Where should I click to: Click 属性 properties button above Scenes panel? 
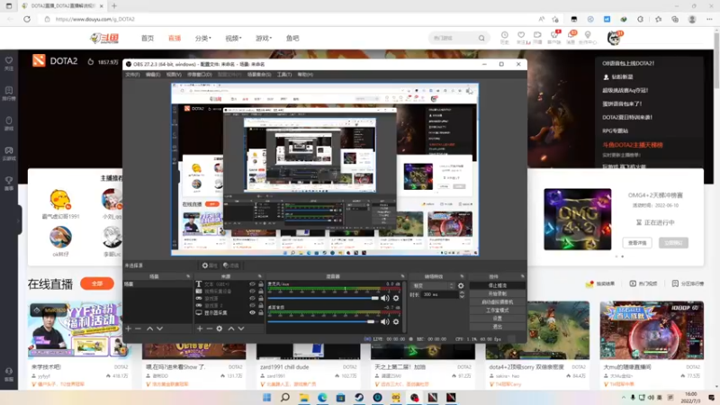click(x=210, y=265)
